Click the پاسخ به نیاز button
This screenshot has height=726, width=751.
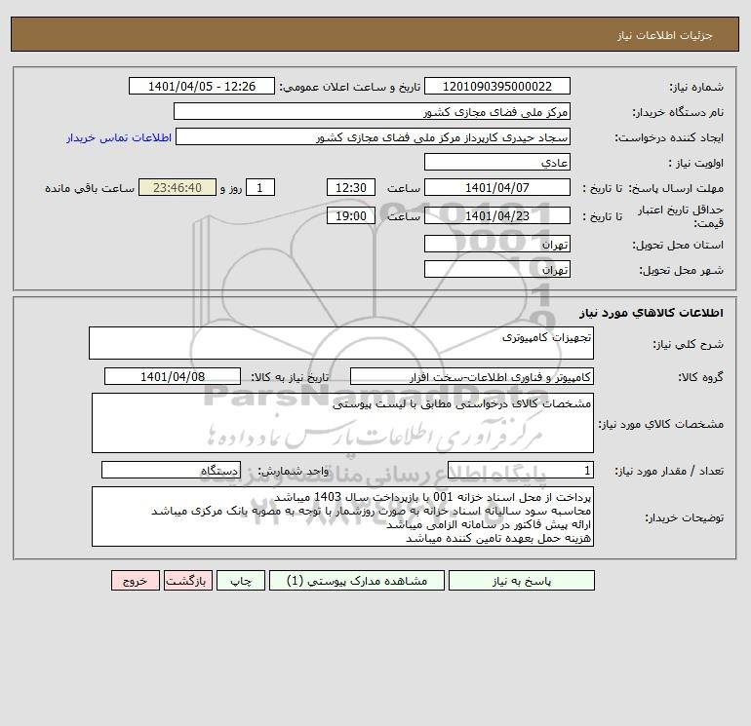click(x=521, y=581)
